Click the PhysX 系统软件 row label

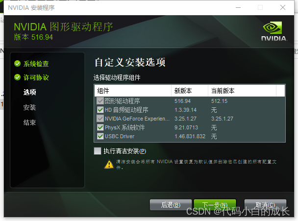click(125, 127)
